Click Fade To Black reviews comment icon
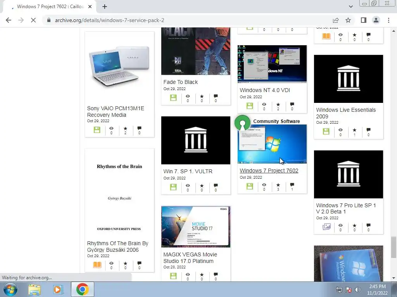 coord(216,96)
